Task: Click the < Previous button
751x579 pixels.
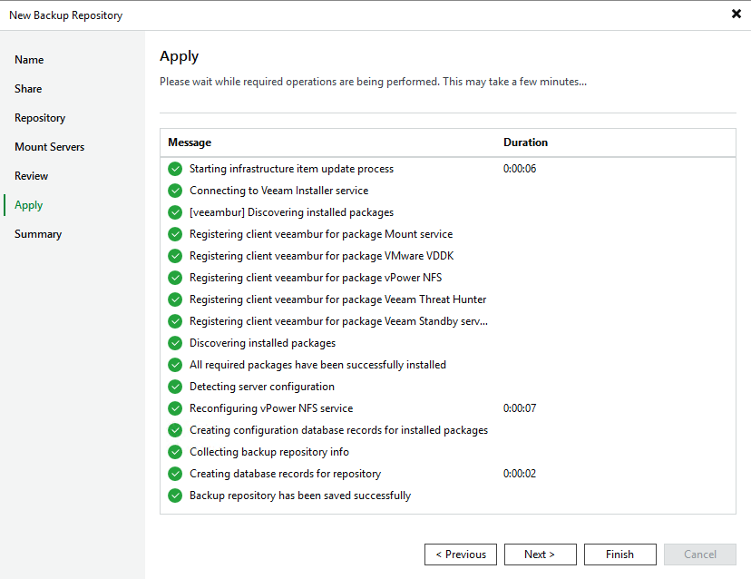Action: click(460, 554)
